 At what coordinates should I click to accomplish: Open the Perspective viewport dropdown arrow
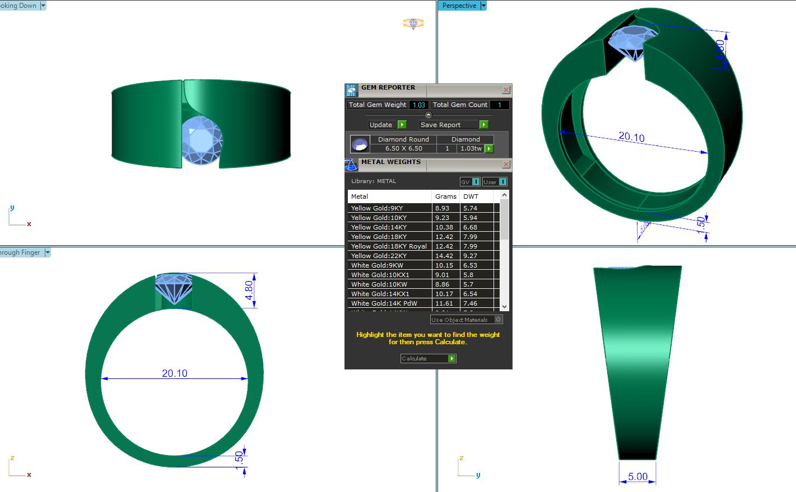(x=483, y=6)
